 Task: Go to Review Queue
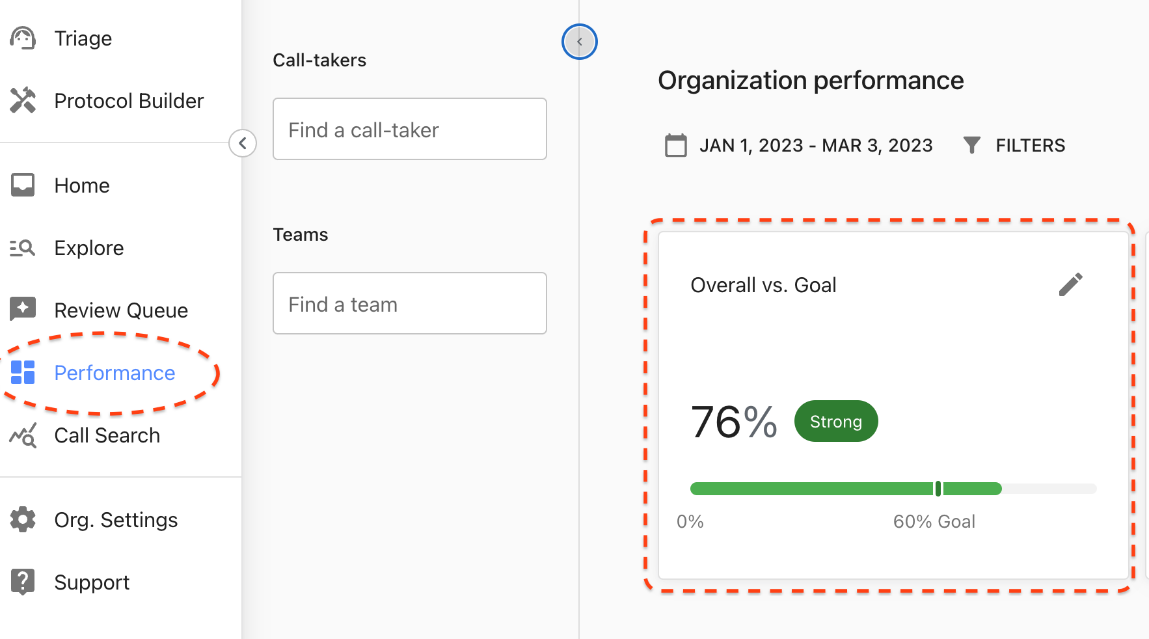(121, 310)
